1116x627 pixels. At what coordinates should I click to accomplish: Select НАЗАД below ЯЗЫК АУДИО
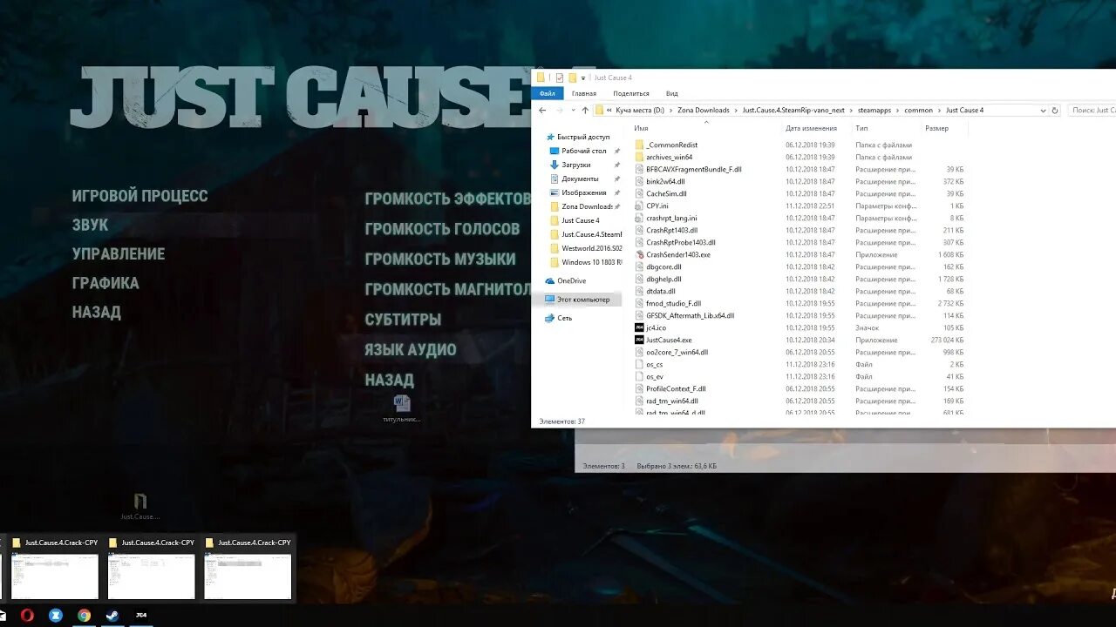(389, 380)
